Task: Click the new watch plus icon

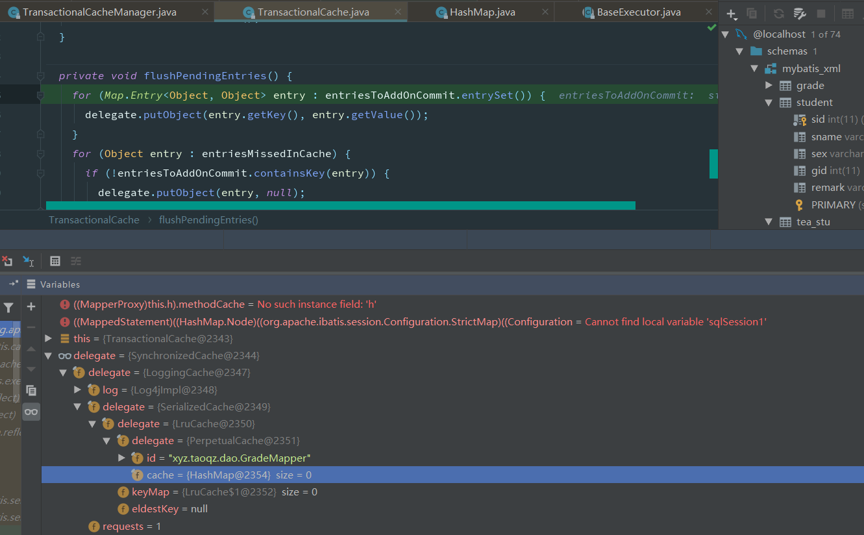Action: [31, 306]
